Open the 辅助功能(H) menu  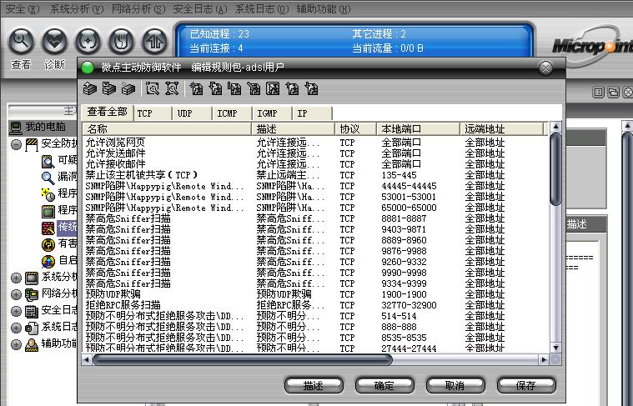click(324, 9)
